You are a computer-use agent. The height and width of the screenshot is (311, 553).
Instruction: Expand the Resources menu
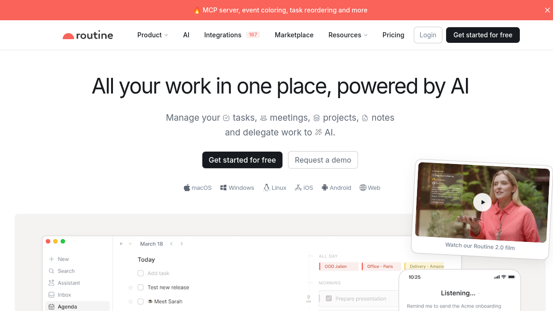tap(348, 35)
